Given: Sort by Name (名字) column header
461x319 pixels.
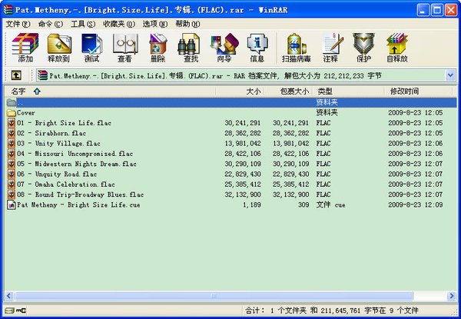Looking at the screenshot, I should (x=110, y=91).
